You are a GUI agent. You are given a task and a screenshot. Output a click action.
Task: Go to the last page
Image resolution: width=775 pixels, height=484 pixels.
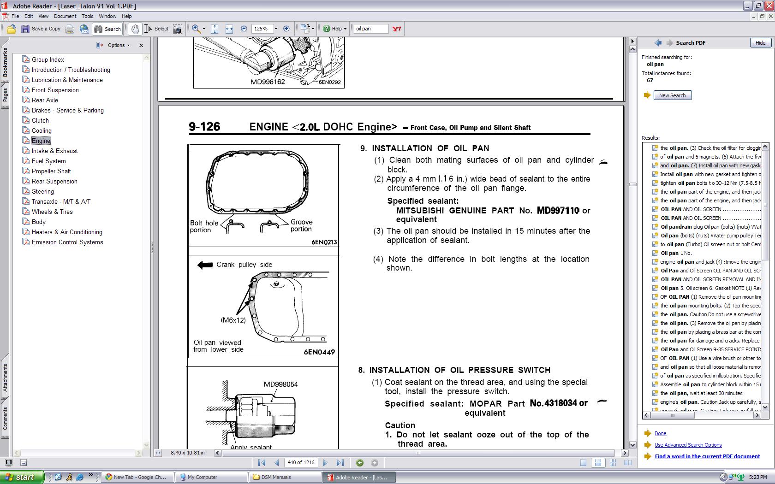340,463
